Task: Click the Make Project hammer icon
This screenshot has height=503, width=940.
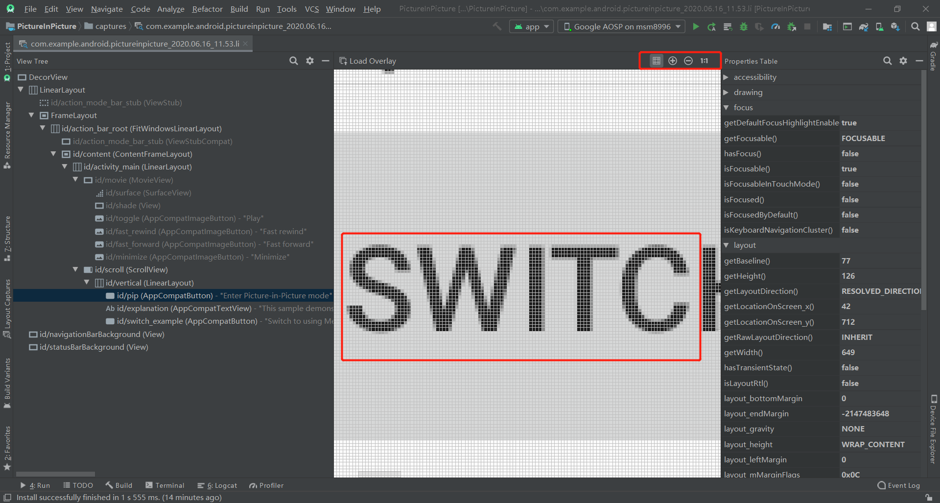Action: coord(497,26)
